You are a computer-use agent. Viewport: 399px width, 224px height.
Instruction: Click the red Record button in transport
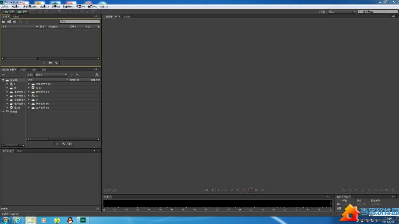(x=250, y=190)
